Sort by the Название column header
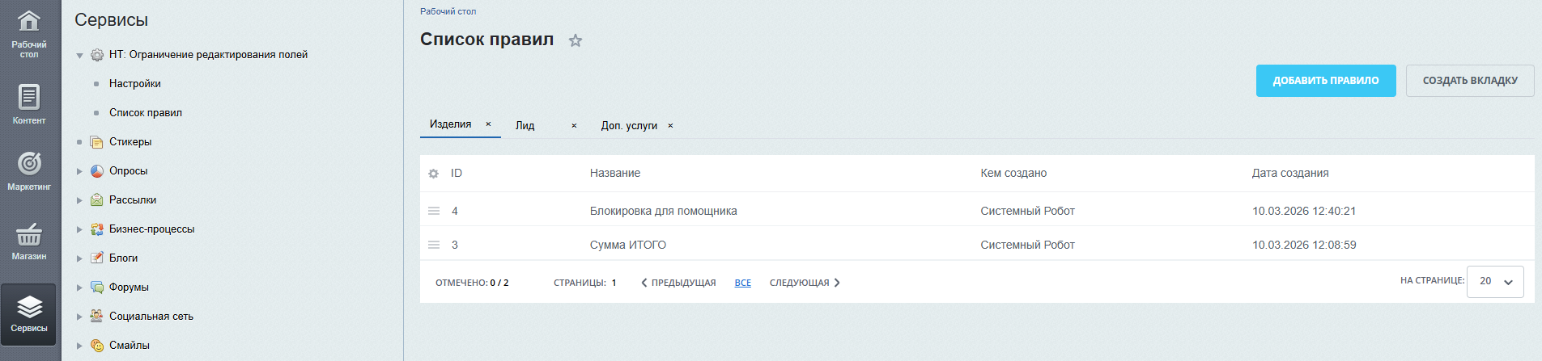Screen dimensions: 1542x361 pyautogui.click(x=615, y=174)
